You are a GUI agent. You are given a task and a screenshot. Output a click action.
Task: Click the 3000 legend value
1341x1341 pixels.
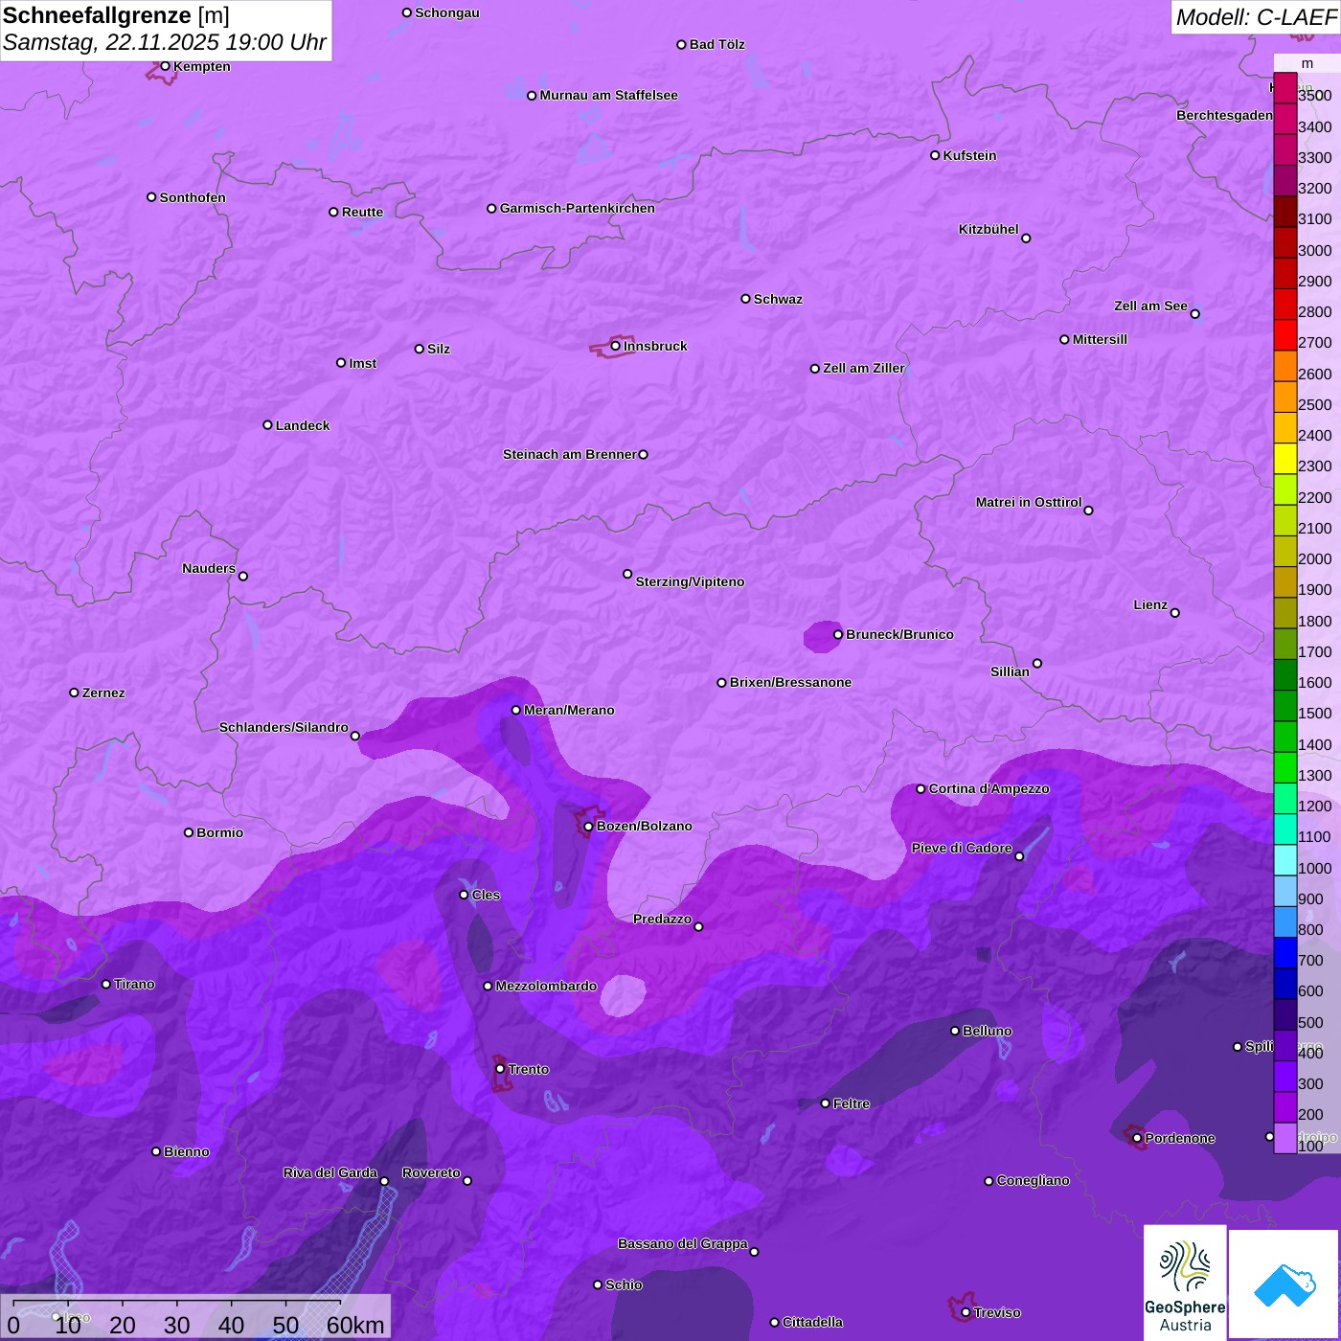point(1314,250)
